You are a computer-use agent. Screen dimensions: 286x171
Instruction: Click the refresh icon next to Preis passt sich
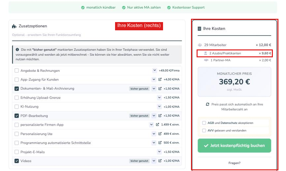tap(207, 104)
